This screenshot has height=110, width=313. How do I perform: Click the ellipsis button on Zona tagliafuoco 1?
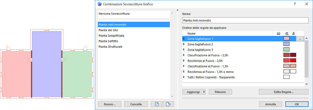click(300, 38)
